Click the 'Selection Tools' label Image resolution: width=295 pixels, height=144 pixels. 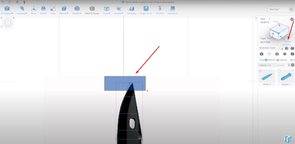[x=267, y=48]
